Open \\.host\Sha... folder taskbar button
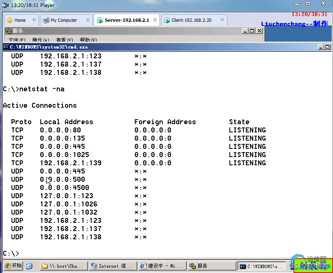 64,266
